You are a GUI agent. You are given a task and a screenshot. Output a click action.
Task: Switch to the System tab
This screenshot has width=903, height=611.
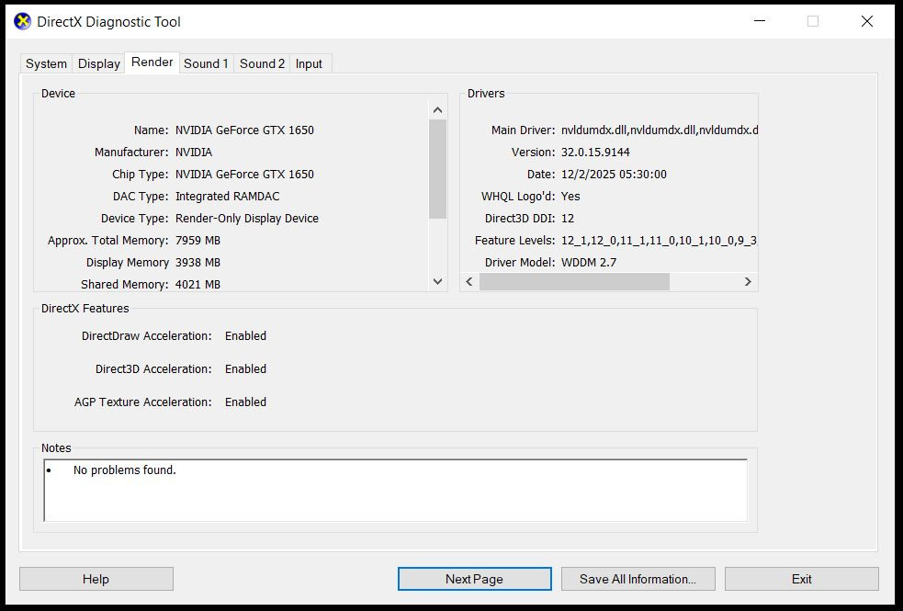(x=46, y=63)
